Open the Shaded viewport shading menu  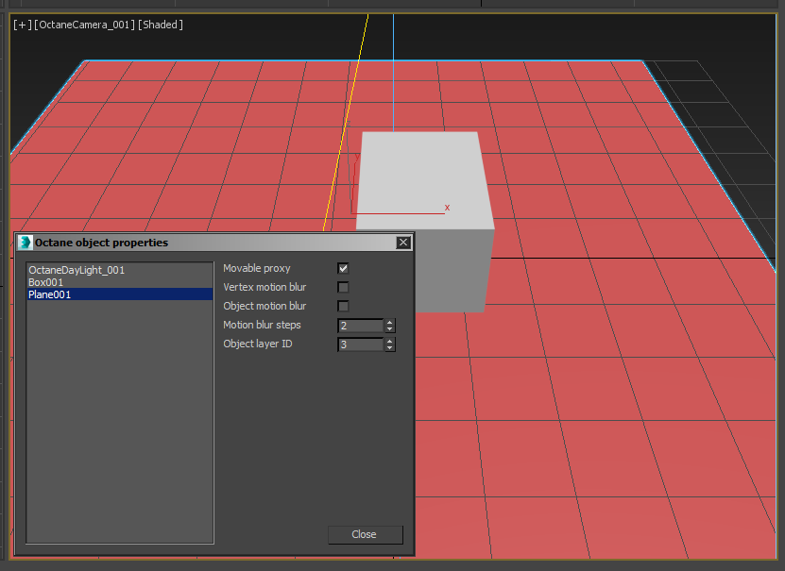point(161,25)
